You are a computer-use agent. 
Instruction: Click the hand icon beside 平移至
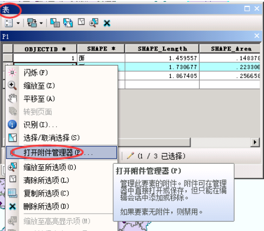pyautogui.click(x=12, y=98)
